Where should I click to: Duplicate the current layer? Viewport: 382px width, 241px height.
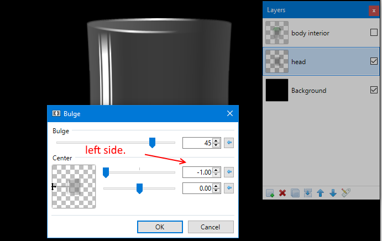295,193
